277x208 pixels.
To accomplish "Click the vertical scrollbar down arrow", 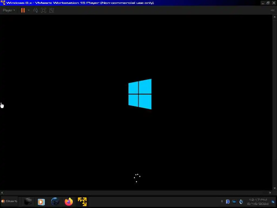I will pos(275,188).
